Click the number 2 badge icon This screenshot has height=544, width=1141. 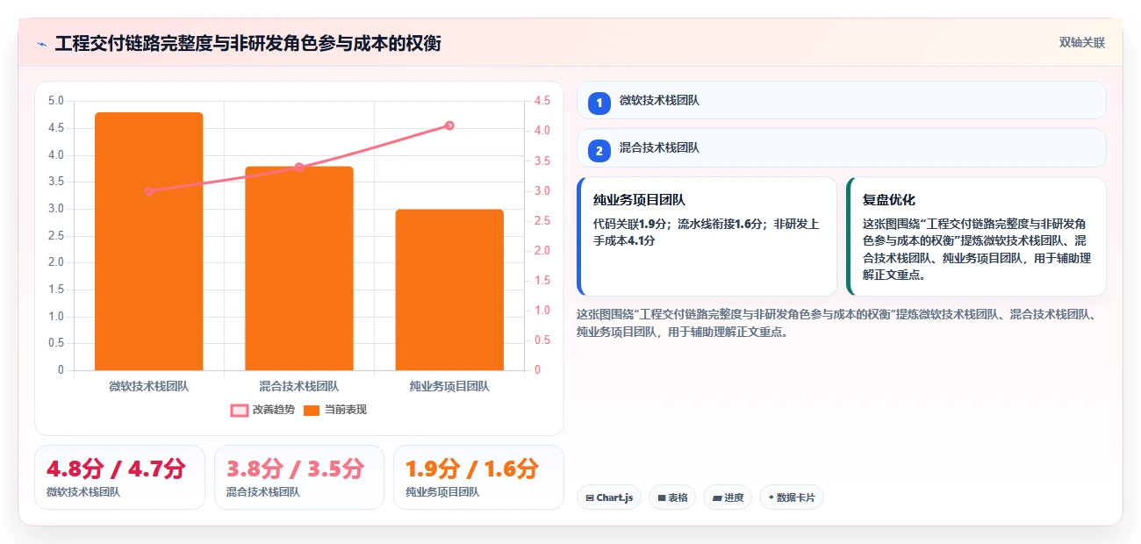tap(599, 151)
